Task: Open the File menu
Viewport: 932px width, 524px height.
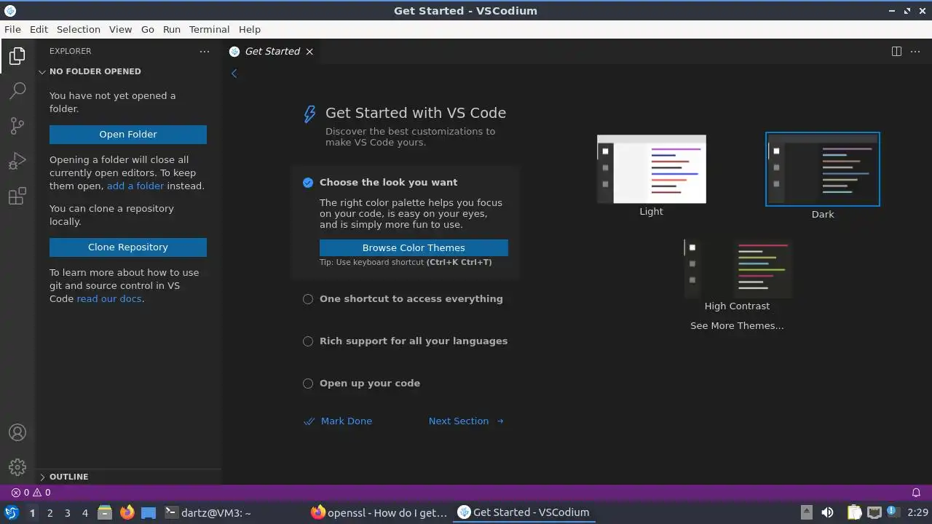Action: tap(12, 30)
